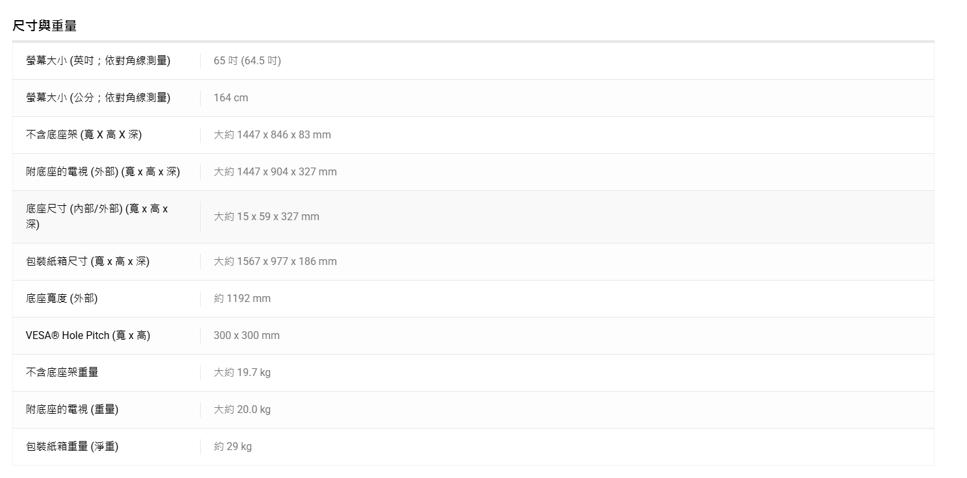
Task: Select the 螢幕大小 (英吋) row label
Action: [x=98, y=60]
